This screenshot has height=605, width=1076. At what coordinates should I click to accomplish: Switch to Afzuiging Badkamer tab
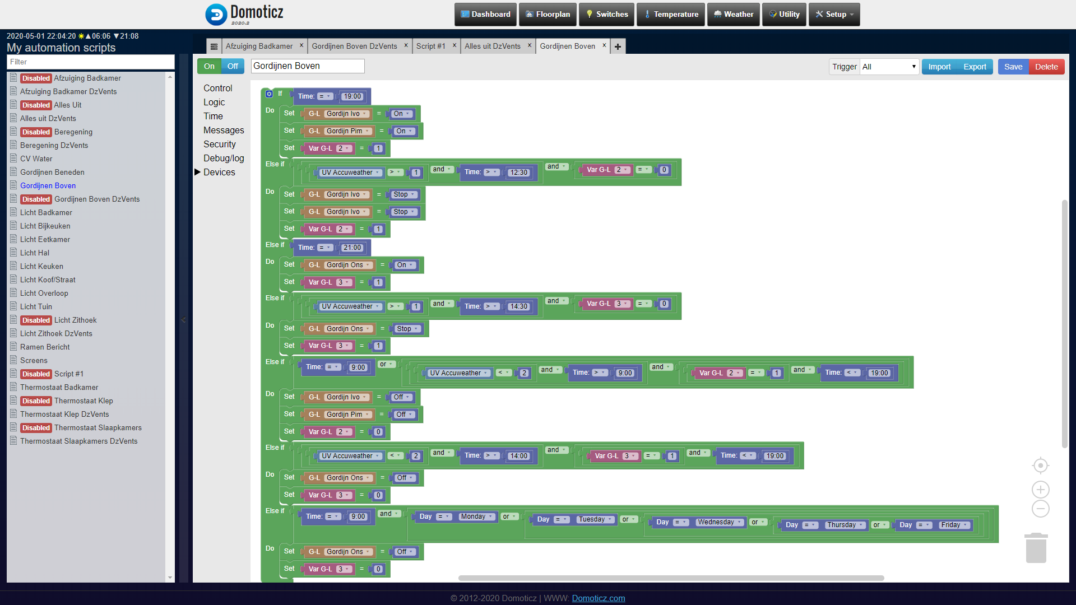(x=259, y=46)
